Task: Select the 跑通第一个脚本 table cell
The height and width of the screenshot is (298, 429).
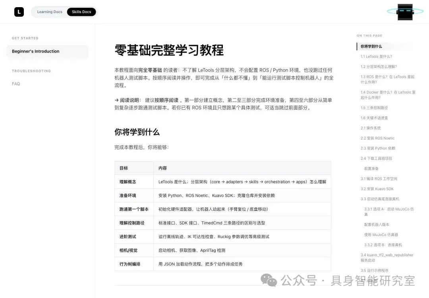Action: (x=134, y=209)
